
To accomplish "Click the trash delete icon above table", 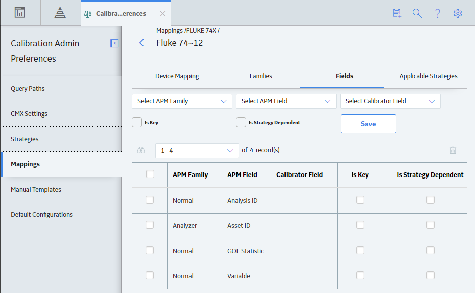I will tap(453, 150).
